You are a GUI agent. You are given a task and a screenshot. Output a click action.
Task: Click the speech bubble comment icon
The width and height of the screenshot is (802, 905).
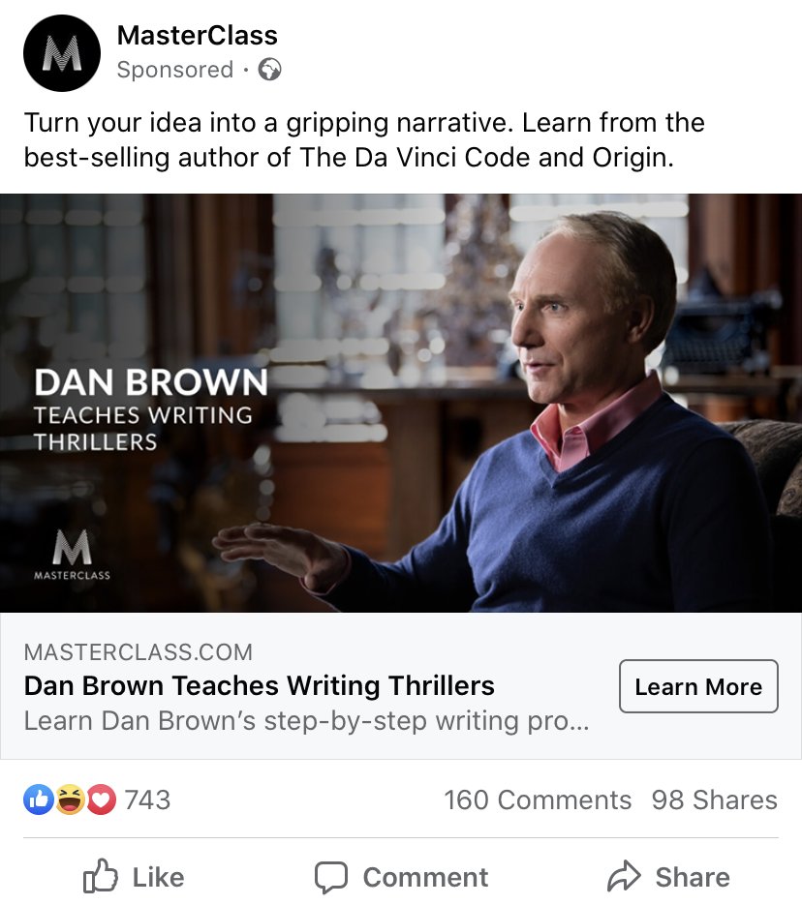point(331,877)
